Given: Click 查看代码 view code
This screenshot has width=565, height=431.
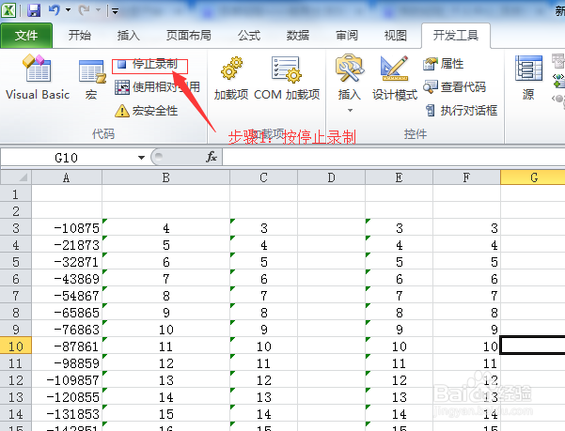Looking at the screenshot, I should tap(455, 87).
